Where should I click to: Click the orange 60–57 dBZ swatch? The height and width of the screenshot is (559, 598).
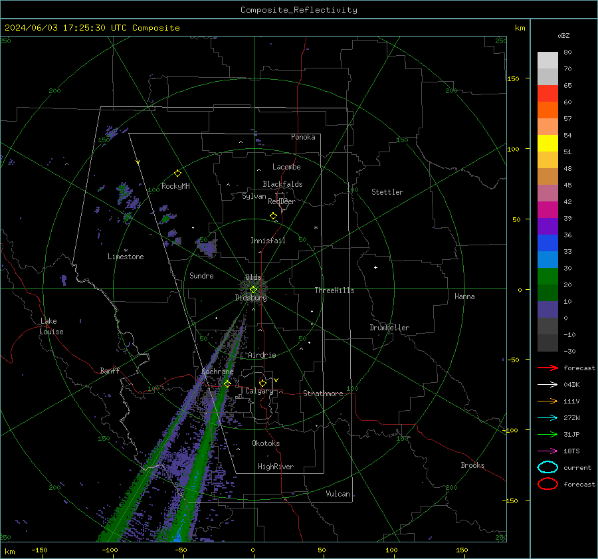coord(548,110)
